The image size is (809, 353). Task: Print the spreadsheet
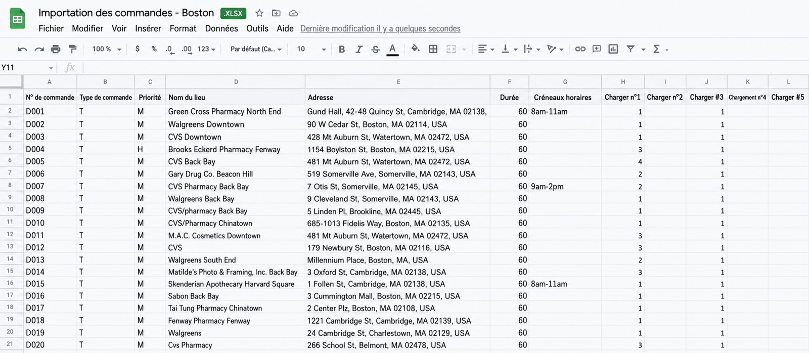pos(56,49)
